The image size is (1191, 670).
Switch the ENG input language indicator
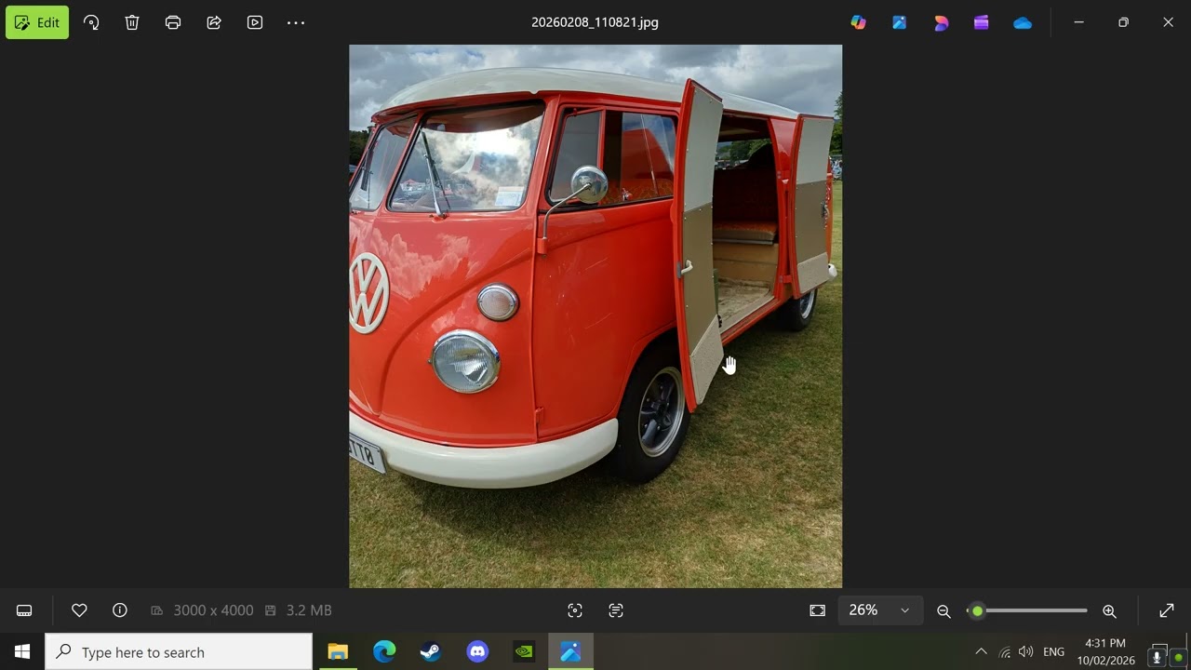(x=1053, y=651)
